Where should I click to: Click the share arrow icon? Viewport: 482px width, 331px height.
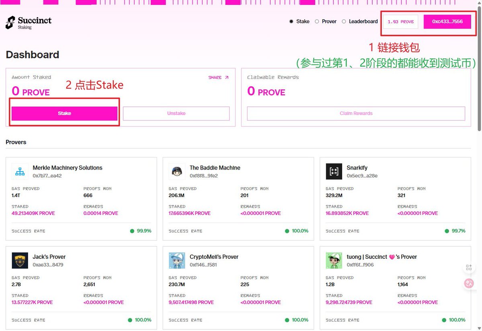coord(227,78)
